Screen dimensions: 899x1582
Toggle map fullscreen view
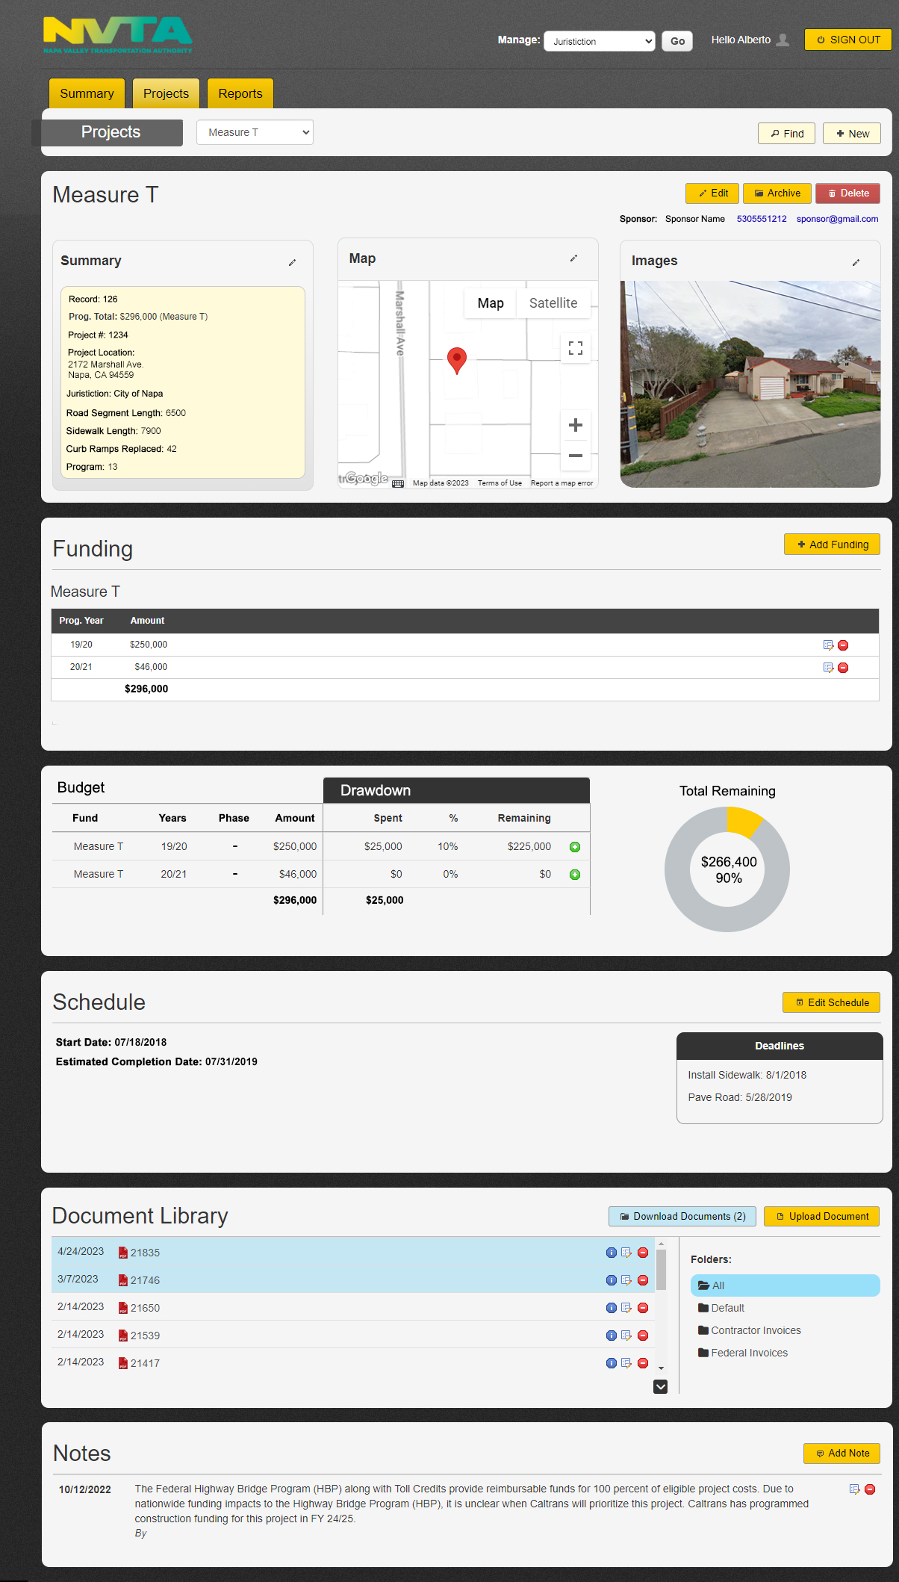pyautogui.click(x=575, y=348)
